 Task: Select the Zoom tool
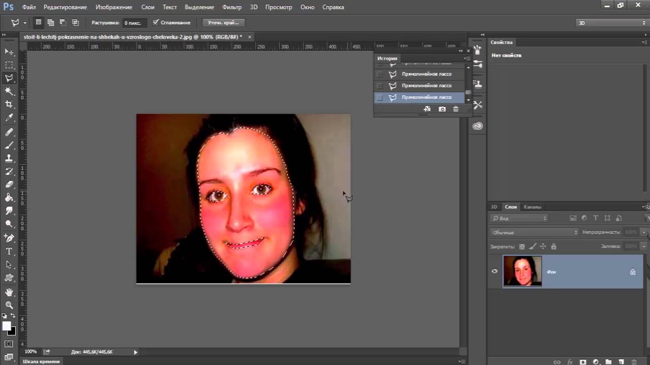pyautogui.click(x=9, y=305)
